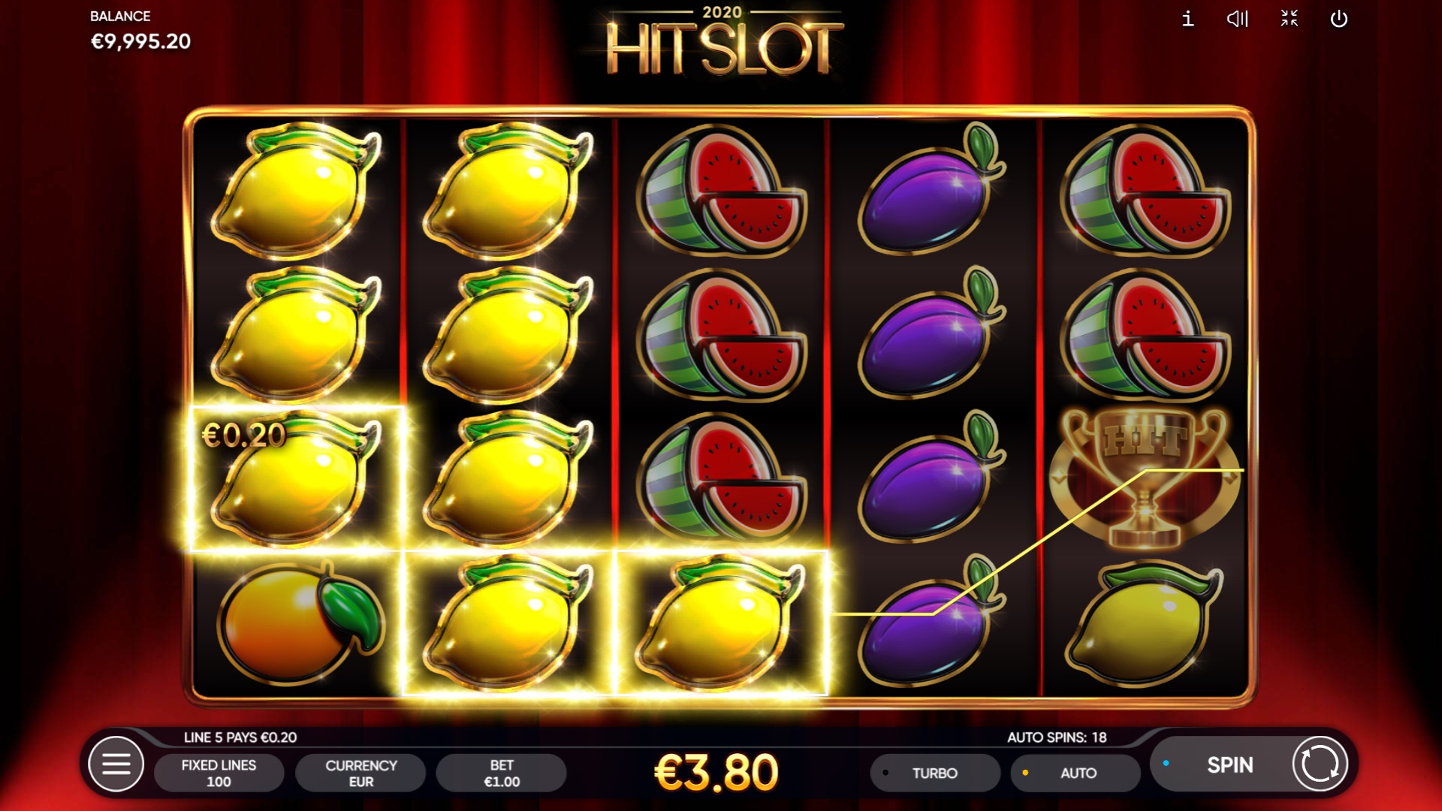Open the Fixed Lines 100 option

pos(219,773)
